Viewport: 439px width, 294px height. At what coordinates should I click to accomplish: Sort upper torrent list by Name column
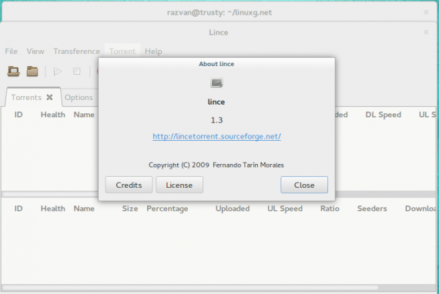tap(84, 115)
